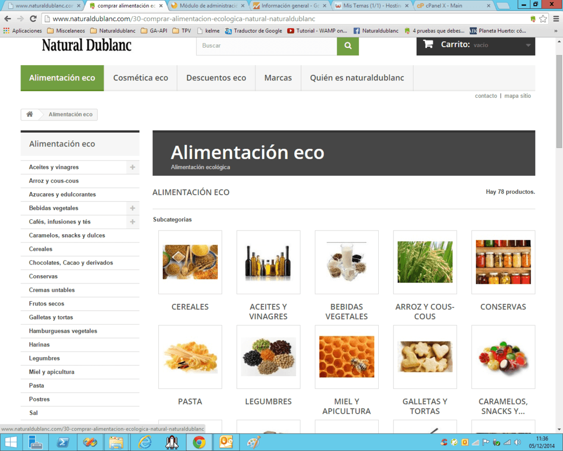The width and height of the screenshot is (563, 451).
Task: Click Natural Dublanc logo
Action: click(x=86, y=45)
